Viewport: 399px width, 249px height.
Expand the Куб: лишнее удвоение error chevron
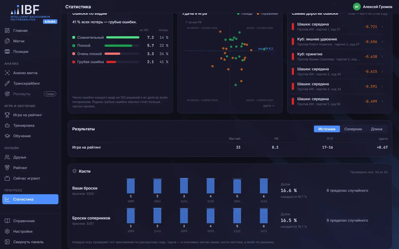click(x=382, y=41)
